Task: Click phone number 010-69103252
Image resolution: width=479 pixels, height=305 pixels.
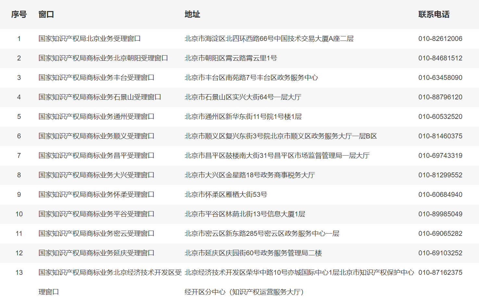Action: tap(440, 253)
